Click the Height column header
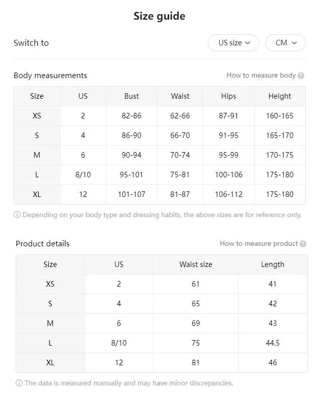The image size is (322, 403). 280,96
